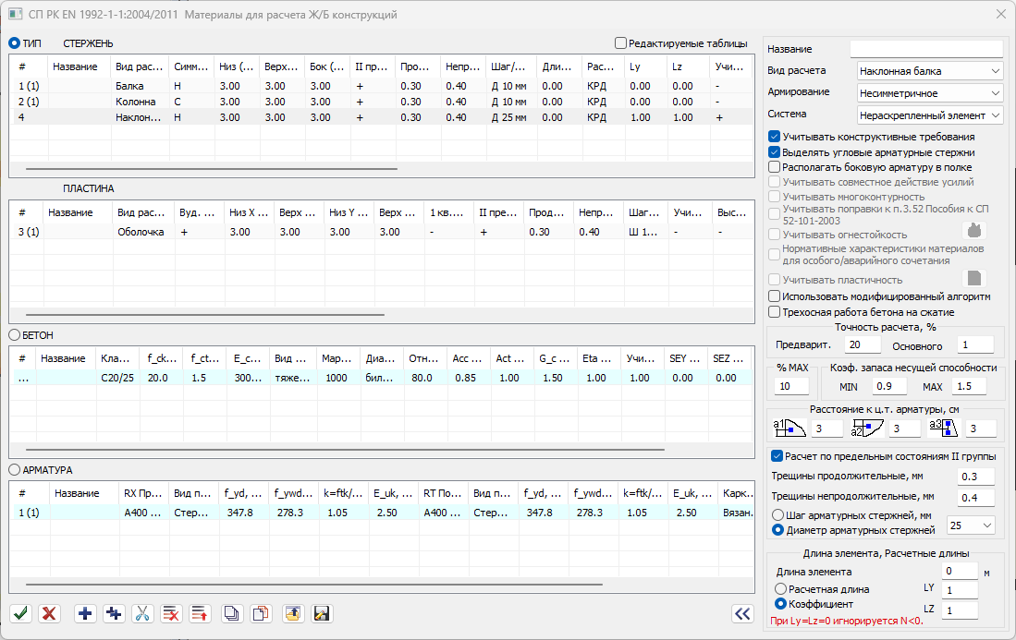Screen dimensions: 1016x640
Task: Click the red X cancel icon
Action: [50, 613]
